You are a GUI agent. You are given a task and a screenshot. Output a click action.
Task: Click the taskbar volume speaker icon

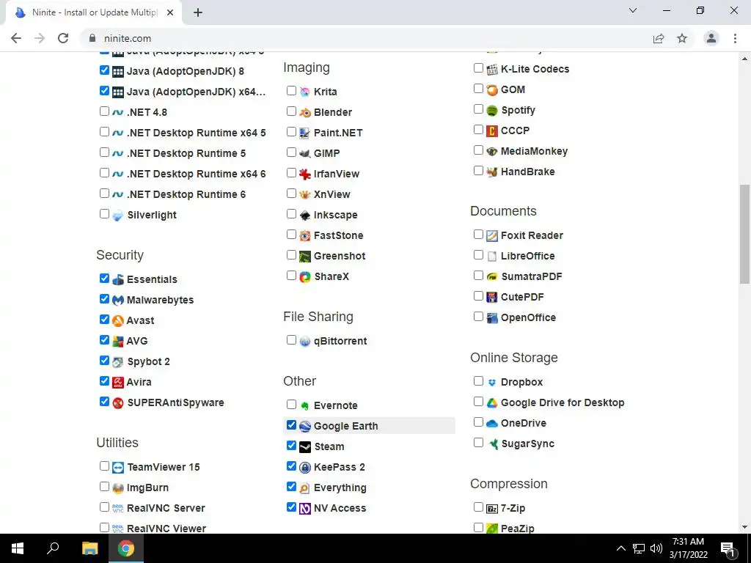click(656, 548)
